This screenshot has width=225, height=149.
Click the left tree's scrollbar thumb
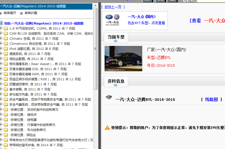(95, 49)
